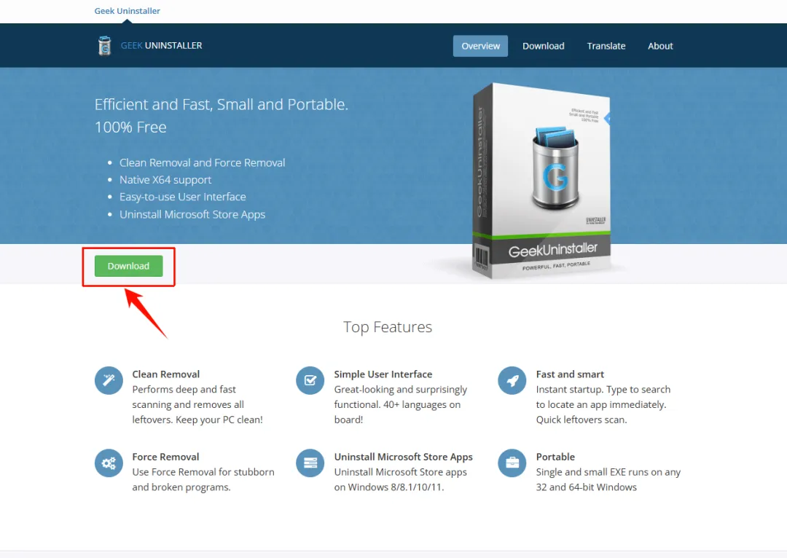
Task: Click the Clean Removal feature heading
Action: (165, 374)
